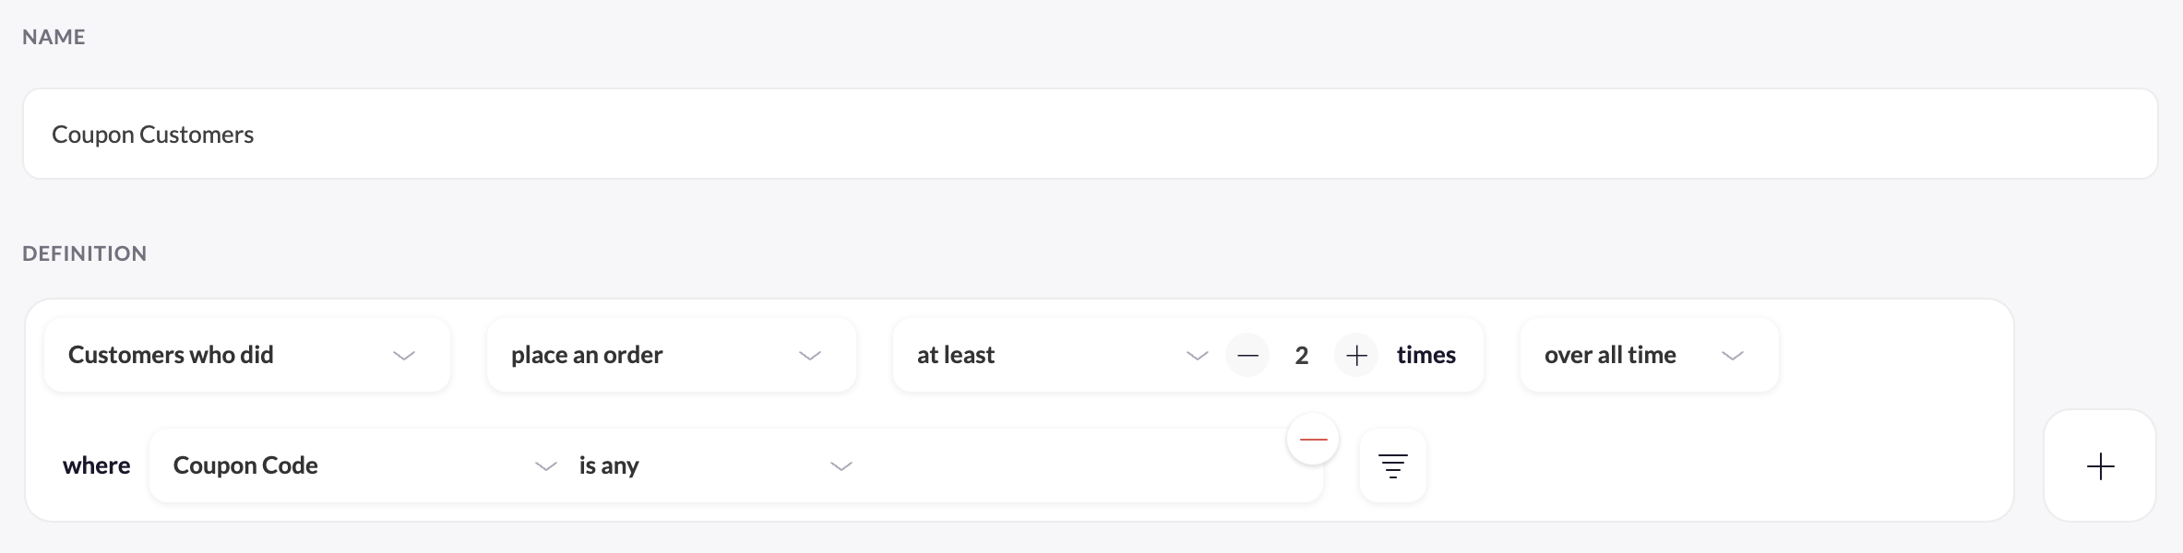The width and height of the screenshot is (2183, 553).
Task: Click the chevron beside "Customers who did"
Action: point(404,356)
